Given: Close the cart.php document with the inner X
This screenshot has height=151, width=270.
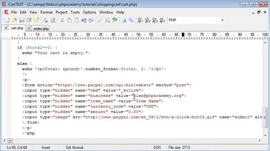Looking at the screenshot, I should tap(265, 12).
